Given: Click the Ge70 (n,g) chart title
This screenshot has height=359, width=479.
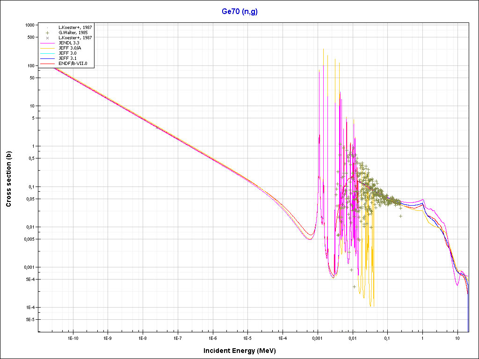Looking at the screenshot, I should coord(239,12).
